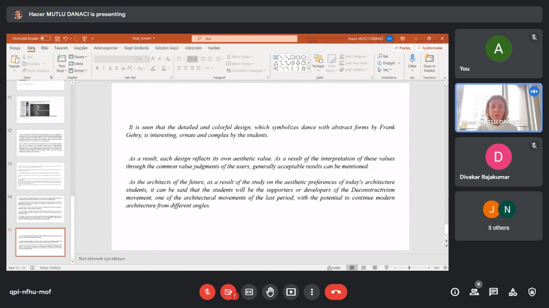Viewport: 549px width, 308px height.
Task: Expand the Bölüm section dropdown
Action: (x=78, y=70)
